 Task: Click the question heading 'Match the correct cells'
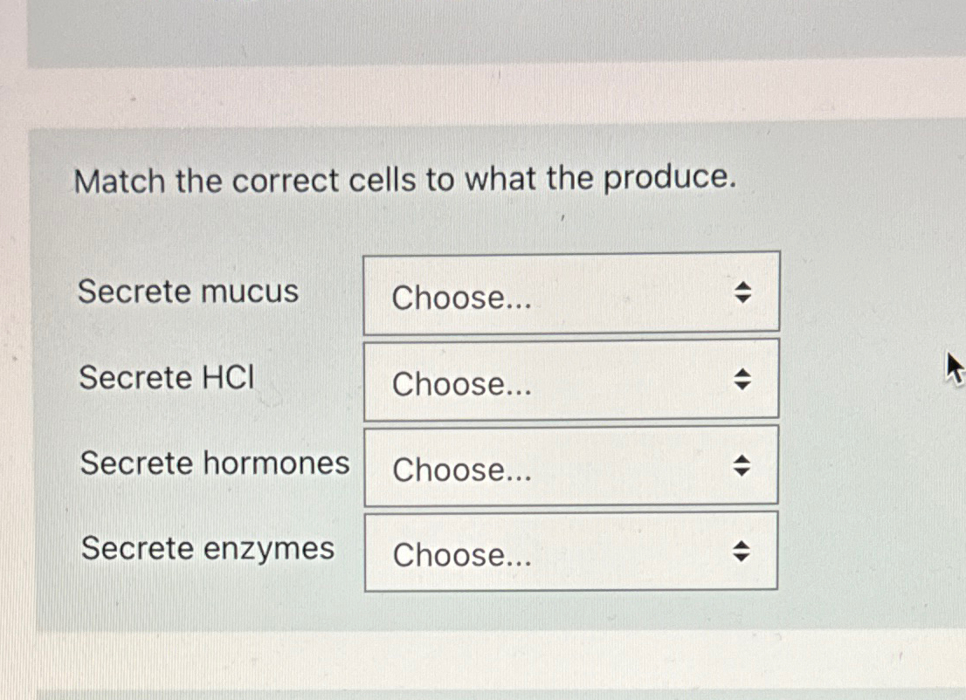[407, 181]
